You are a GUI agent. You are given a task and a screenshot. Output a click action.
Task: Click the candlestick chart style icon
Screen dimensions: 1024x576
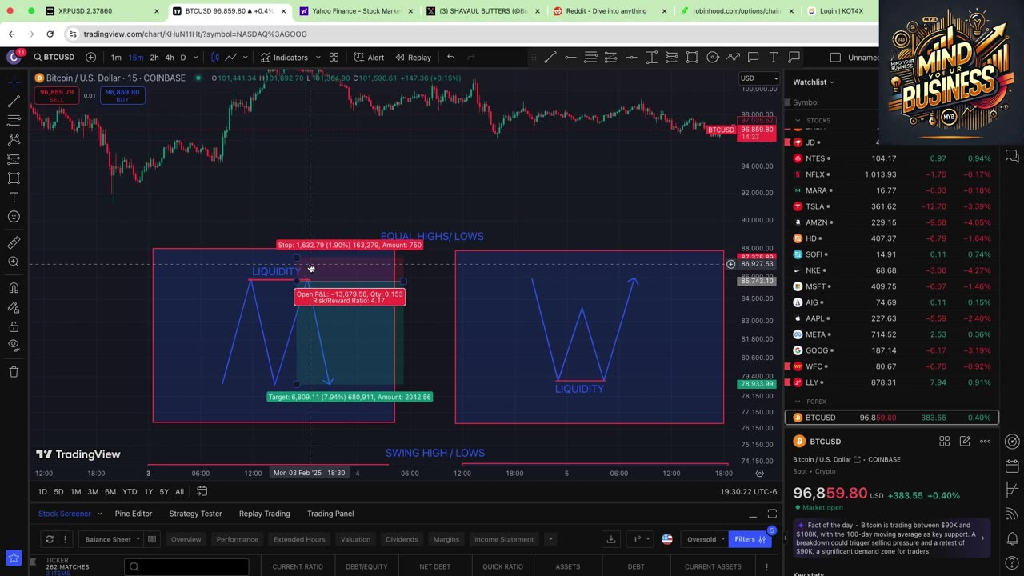tap(214, 58)
